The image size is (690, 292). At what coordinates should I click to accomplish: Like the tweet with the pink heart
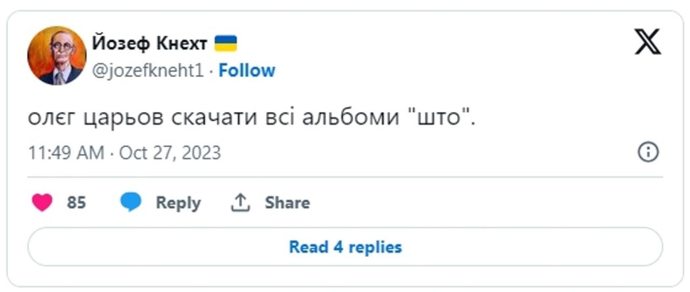click(x=42, y=203)
